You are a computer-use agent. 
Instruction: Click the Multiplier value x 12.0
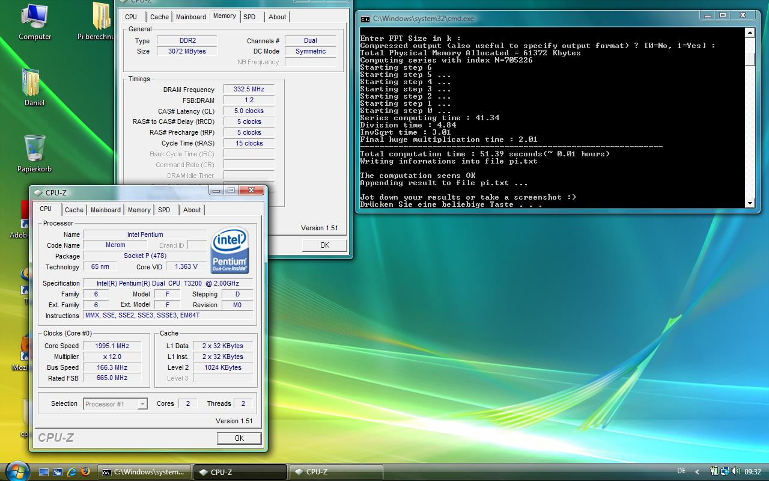(112, 357)
